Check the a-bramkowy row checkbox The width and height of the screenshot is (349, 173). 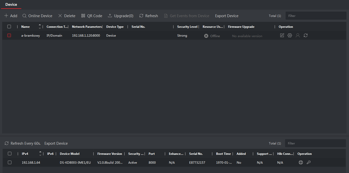[x=9, y=36]
